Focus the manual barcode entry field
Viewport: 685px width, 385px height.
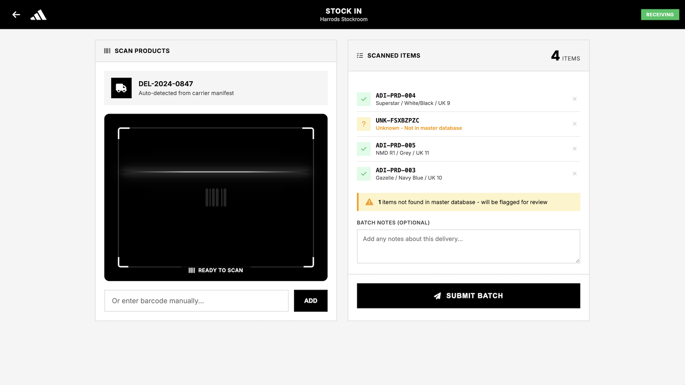pyautogui.click(x=196, y=301)
